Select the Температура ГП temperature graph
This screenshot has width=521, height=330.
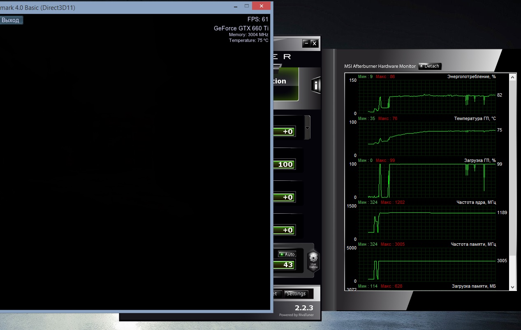coord(426,138)
